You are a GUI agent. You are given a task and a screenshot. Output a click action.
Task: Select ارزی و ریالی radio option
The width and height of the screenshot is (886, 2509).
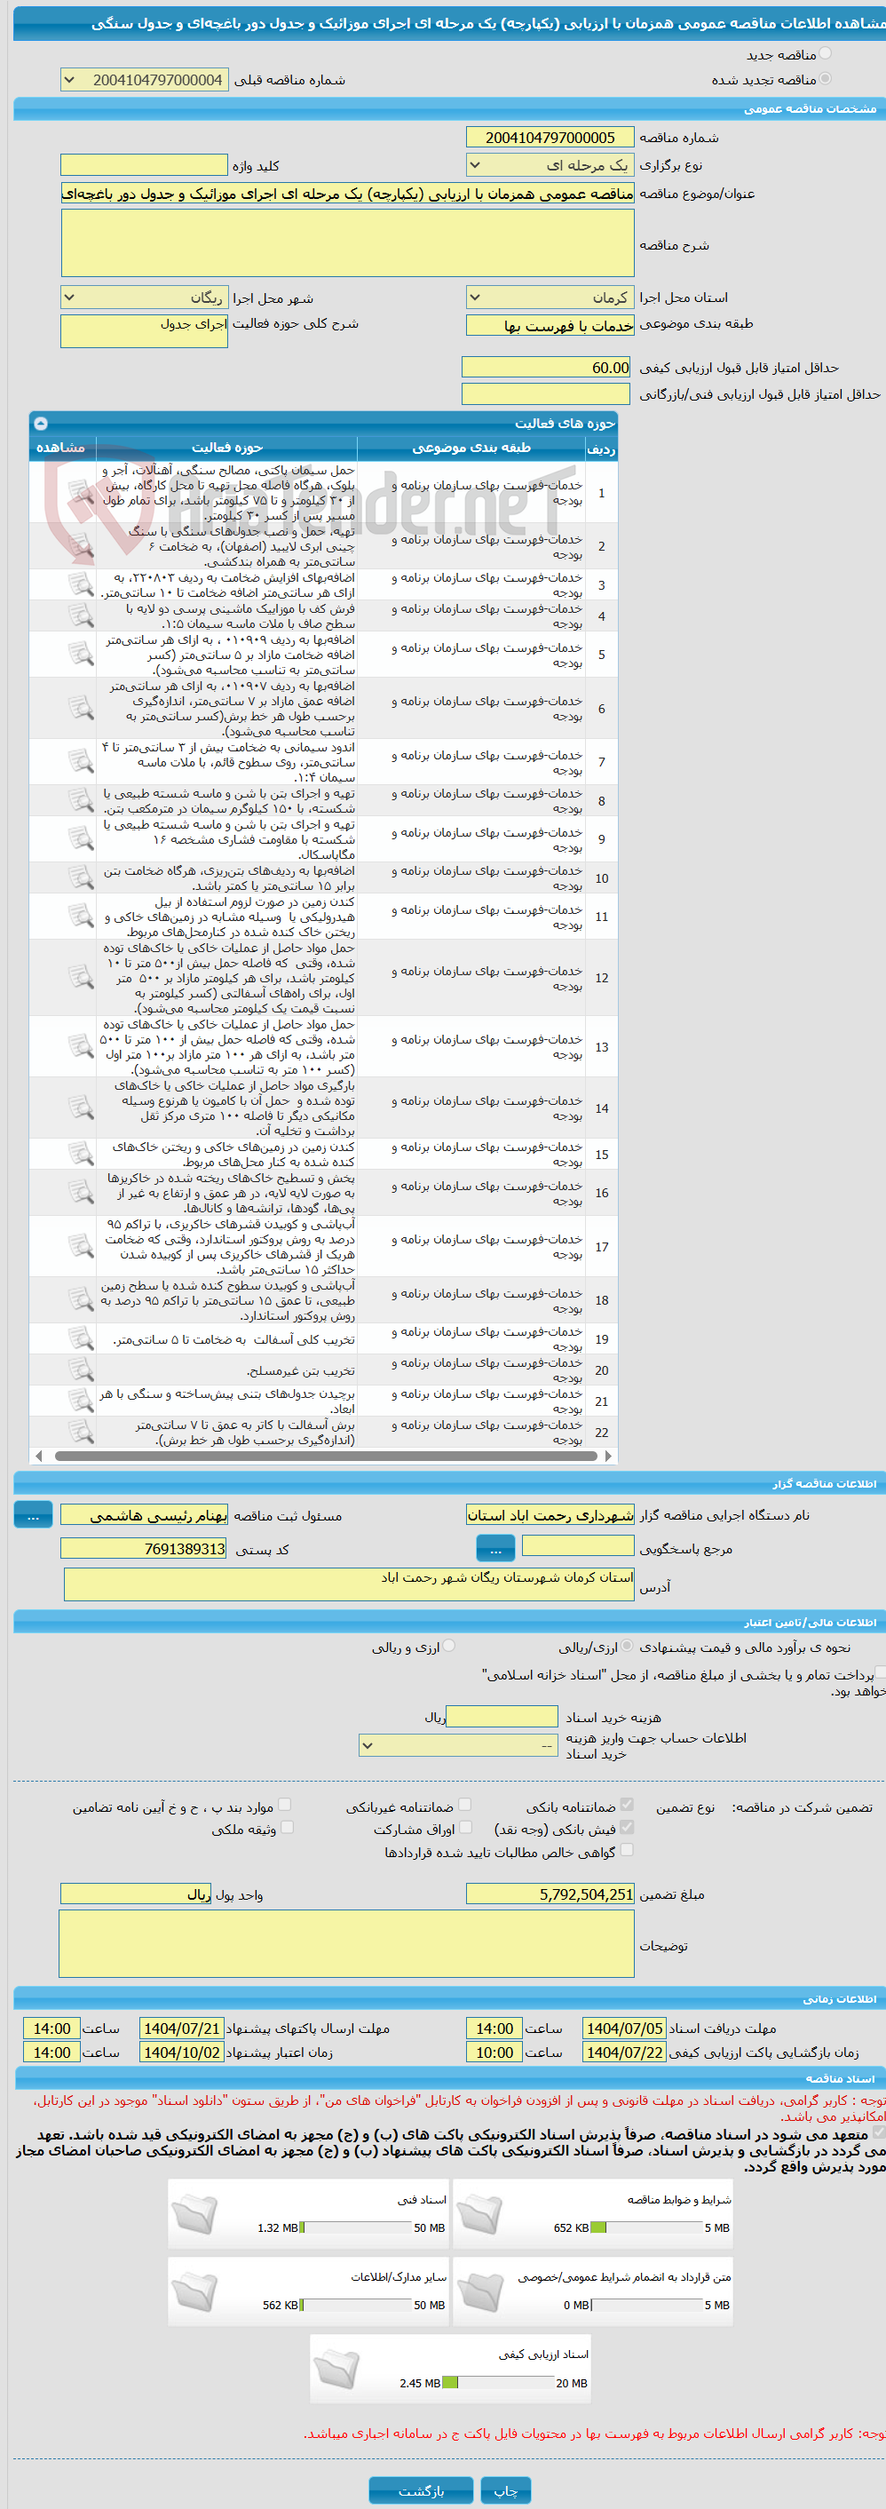[x=449, y=1646]
